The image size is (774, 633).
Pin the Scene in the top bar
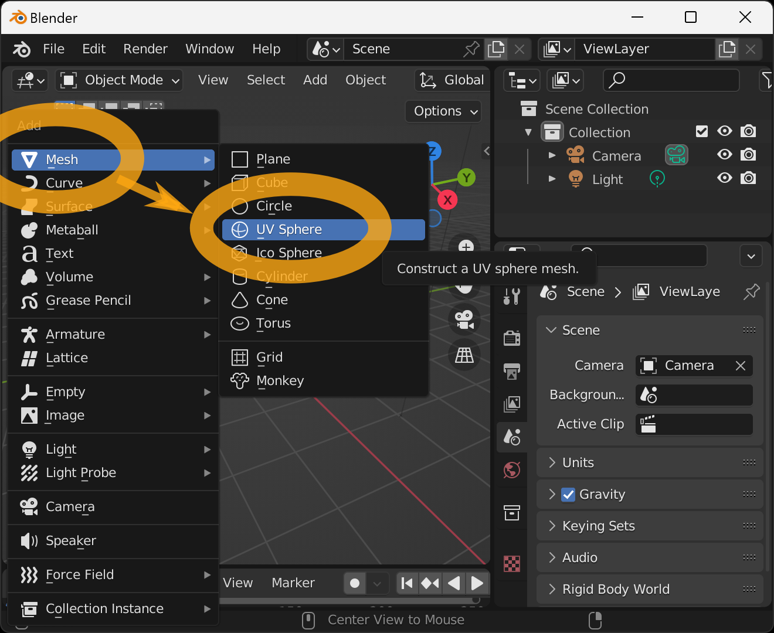(471, 49)
